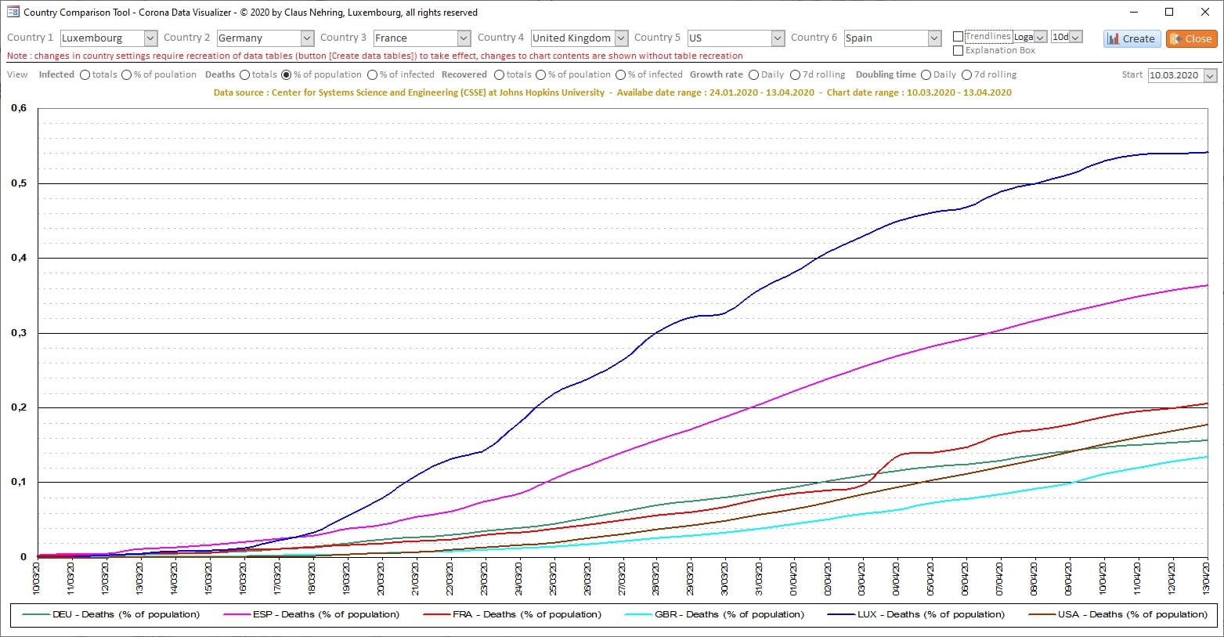Viewport: 1224px width, 637px height.
Task: Minimize the Corona Data Visualizer window
Action: (x=1133, y=12)
